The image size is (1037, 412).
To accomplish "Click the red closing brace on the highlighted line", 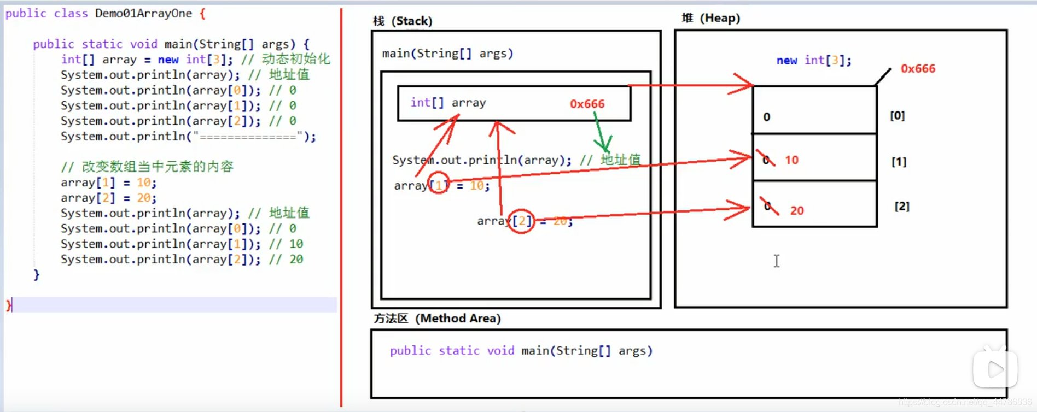I will click(8, 305).
